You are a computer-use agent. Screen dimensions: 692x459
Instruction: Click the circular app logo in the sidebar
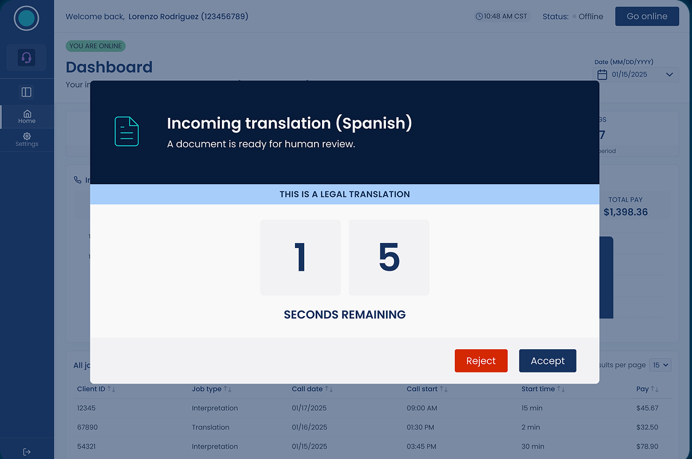click(x=26, y=18)
